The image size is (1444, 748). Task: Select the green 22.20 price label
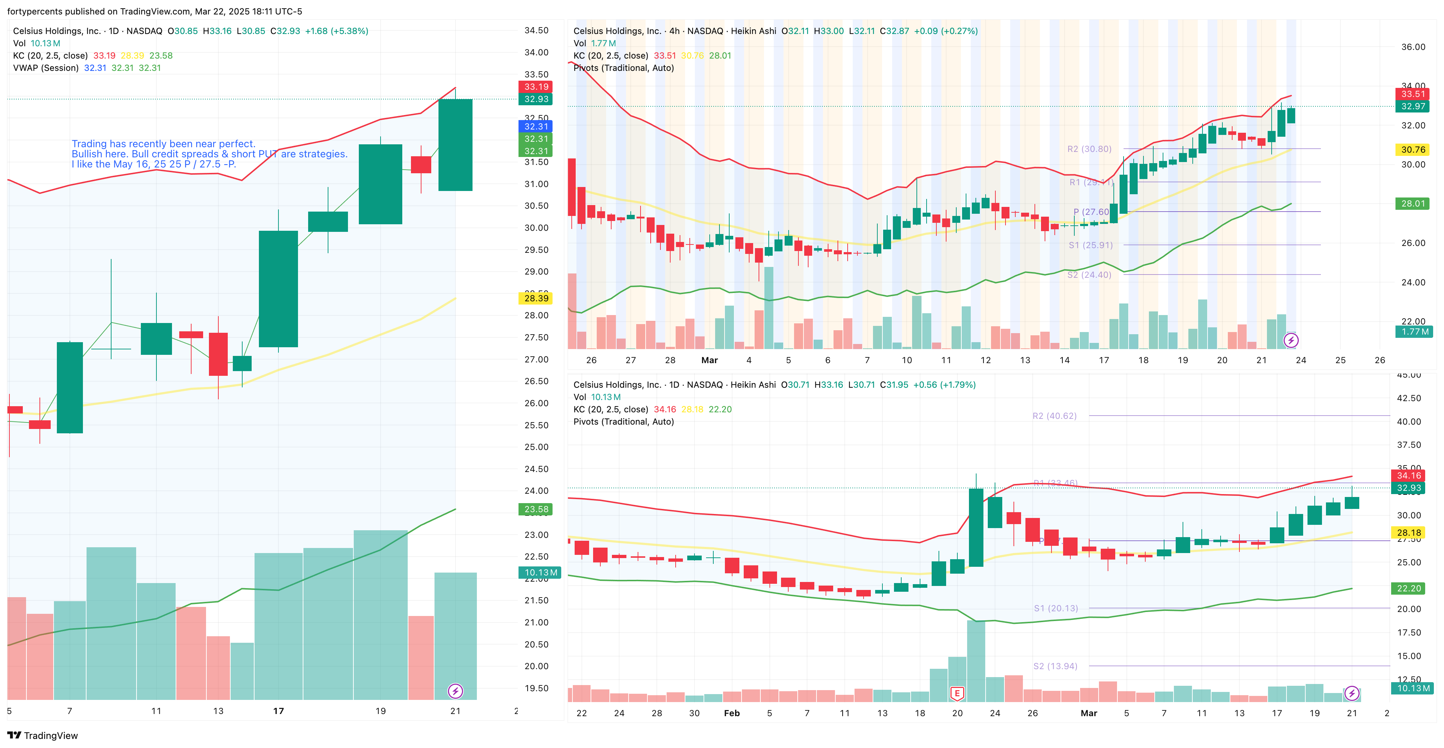click(1409, 588)
